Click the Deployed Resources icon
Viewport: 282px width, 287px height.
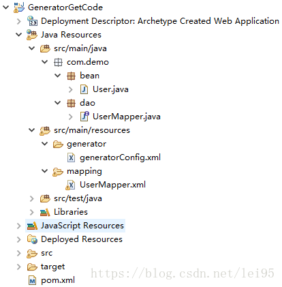click(32, 239)
